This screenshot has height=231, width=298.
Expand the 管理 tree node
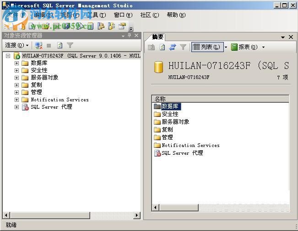(17, 92)
